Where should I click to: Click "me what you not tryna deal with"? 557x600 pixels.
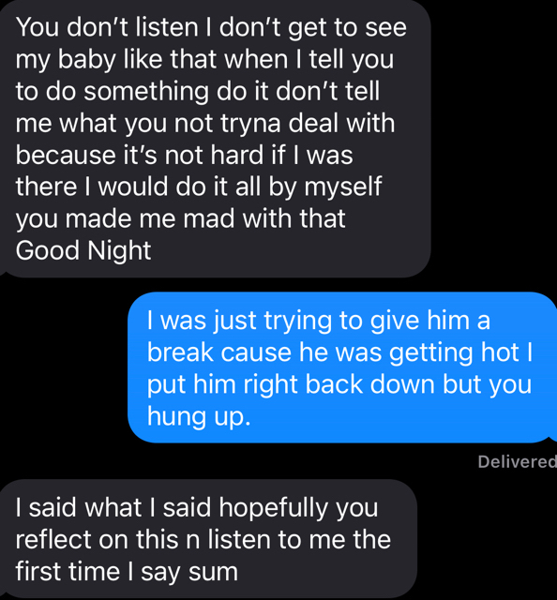pyautogui.click(x=204, y=123)
